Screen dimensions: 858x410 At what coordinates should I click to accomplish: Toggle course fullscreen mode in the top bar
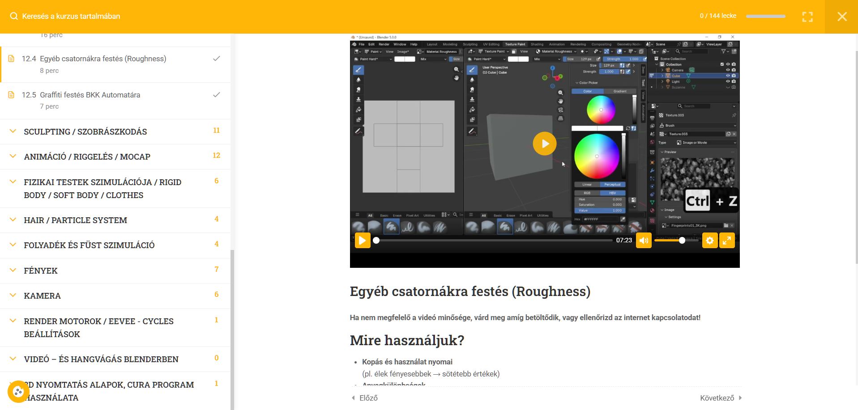point(807,17)
